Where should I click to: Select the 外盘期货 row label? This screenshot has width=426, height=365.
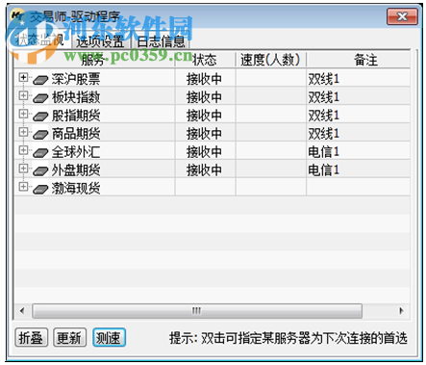[76, 169]
